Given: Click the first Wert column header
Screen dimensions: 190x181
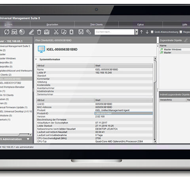Looking at the screenshot, I should coord(123,65).
